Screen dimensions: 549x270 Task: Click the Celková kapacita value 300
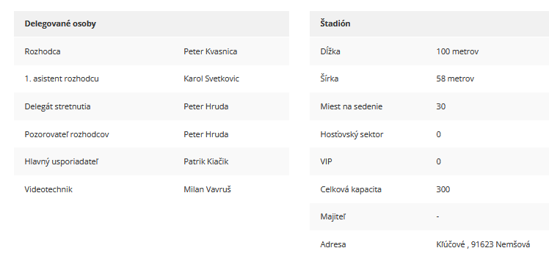443,189
